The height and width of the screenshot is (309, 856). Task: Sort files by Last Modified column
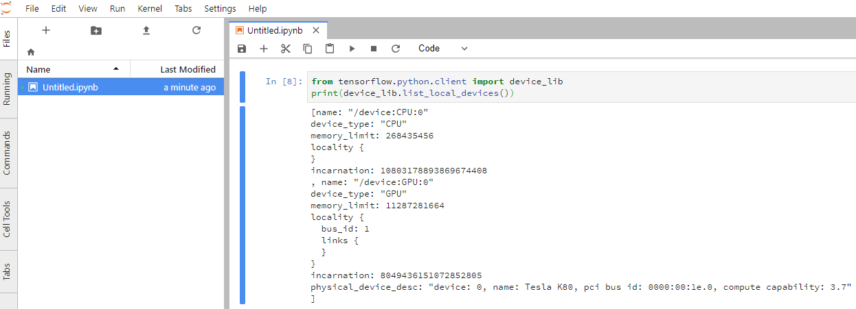click(x=187, y=69)
